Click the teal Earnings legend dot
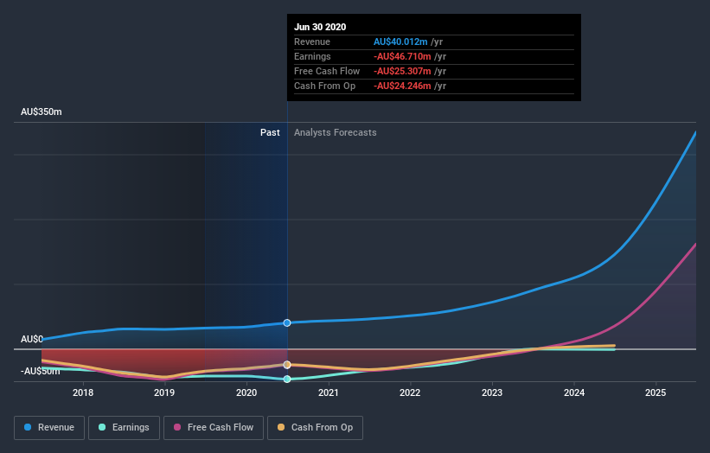This screenshot has height=453, width=710. click(x=102, y=427)
